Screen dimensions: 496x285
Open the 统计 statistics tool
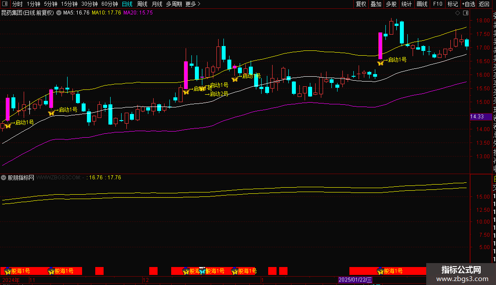(406, 4)
